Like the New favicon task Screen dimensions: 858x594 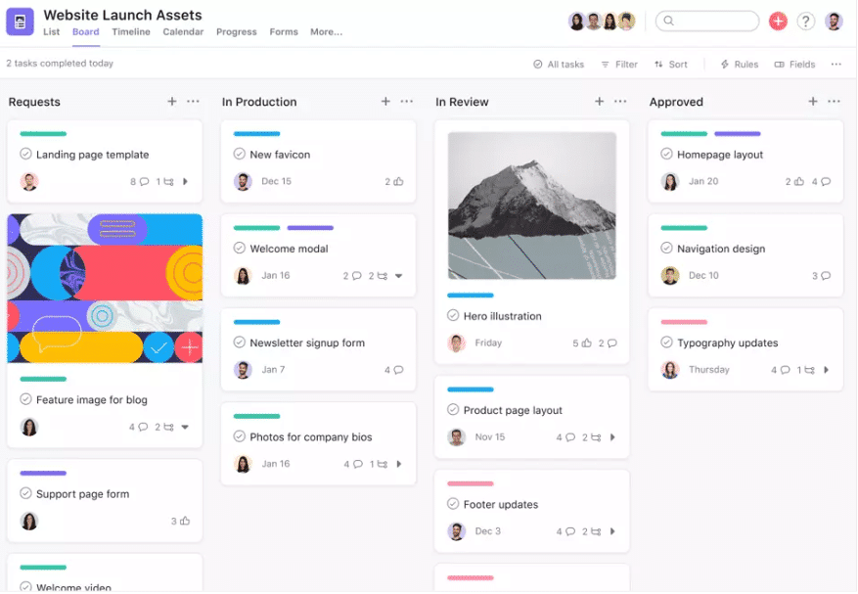click(x=398, y=182)
